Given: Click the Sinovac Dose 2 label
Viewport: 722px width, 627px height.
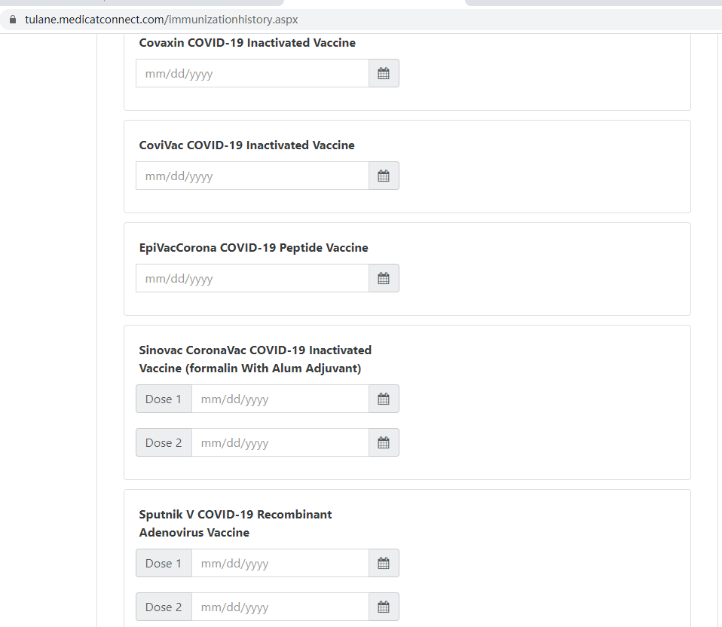Looking at the screenshot, I should (x=164, y=443).
